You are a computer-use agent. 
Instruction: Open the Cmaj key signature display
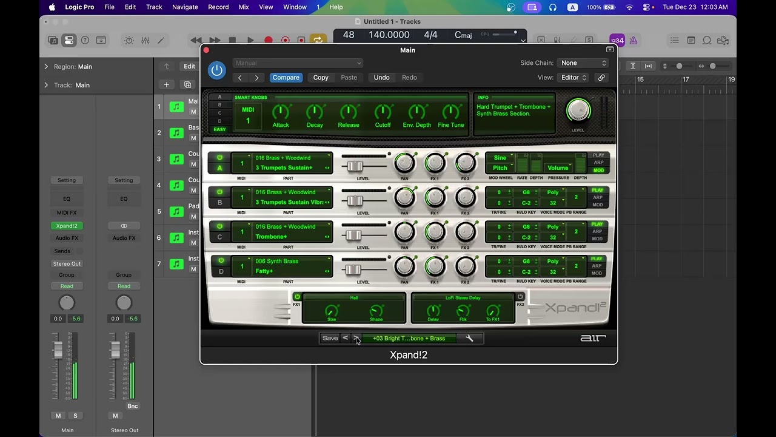coord(463,35)
